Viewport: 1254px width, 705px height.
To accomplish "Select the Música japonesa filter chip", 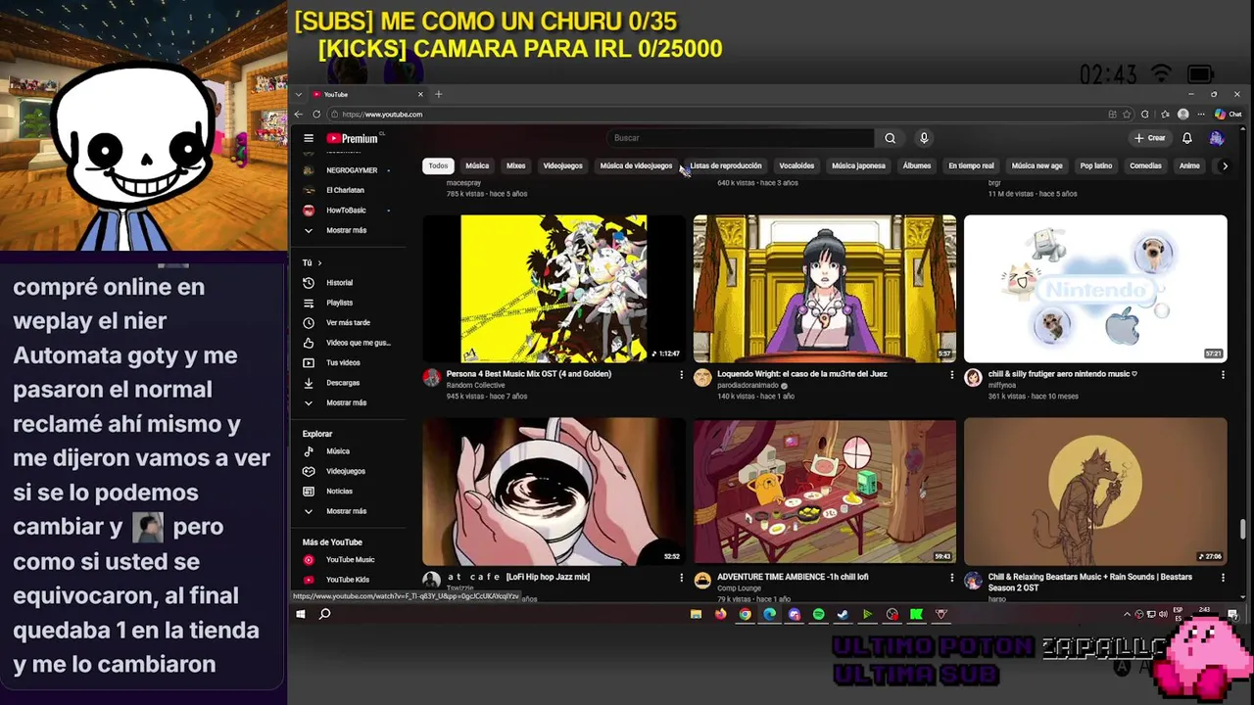I will [x=858, y=165].
